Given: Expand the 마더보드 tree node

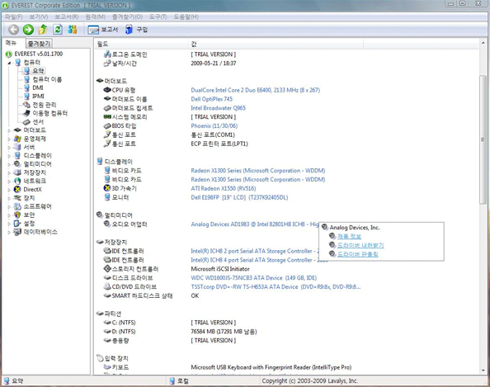Looking at the screenshot, I should pyautogui.click(x=9, y=130).
